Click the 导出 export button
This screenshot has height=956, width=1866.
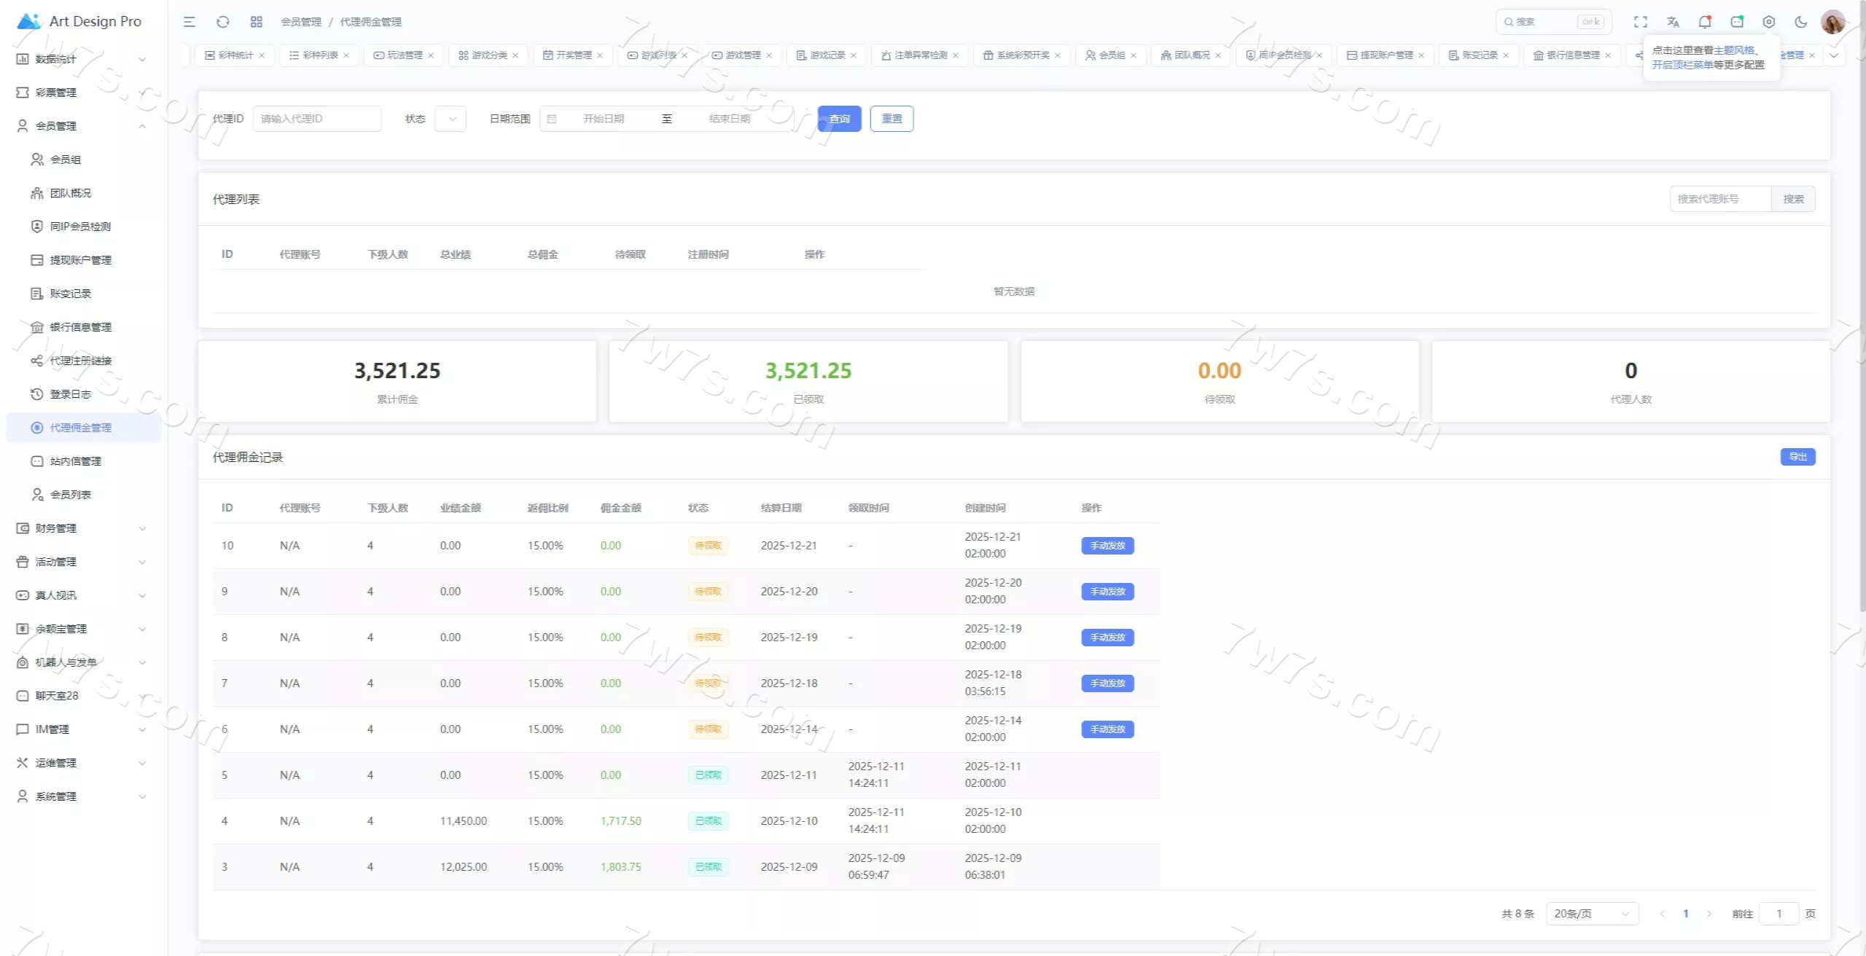1797,457
